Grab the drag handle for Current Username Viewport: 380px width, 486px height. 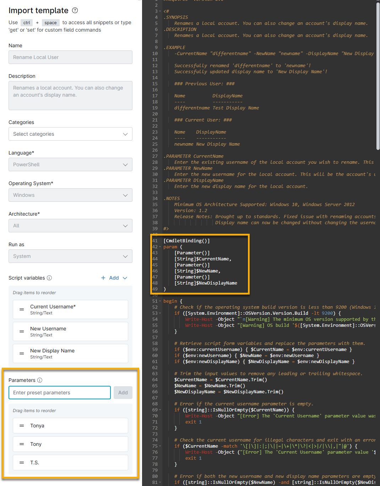pos(22,309)
